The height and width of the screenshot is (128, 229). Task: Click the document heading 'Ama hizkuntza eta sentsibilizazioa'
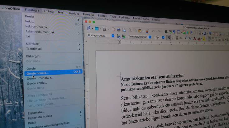tap(153, 76)
